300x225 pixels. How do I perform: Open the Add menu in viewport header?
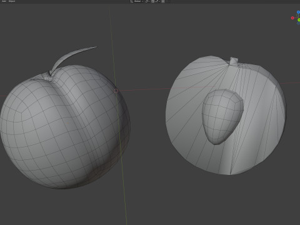click(x=4, y=1)
